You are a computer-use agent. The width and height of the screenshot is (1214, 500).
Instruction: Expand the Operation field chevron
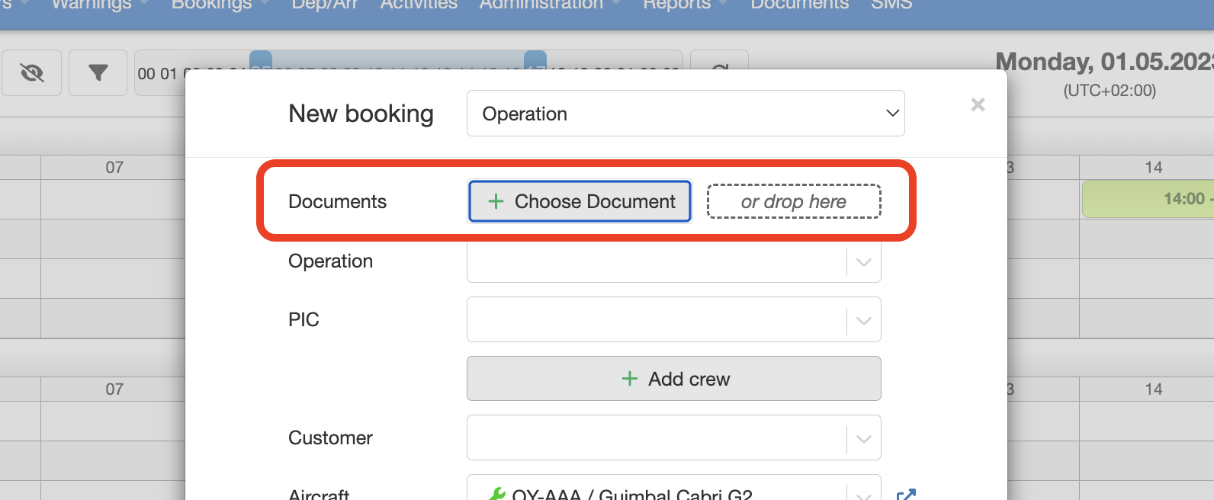[863, 262]
